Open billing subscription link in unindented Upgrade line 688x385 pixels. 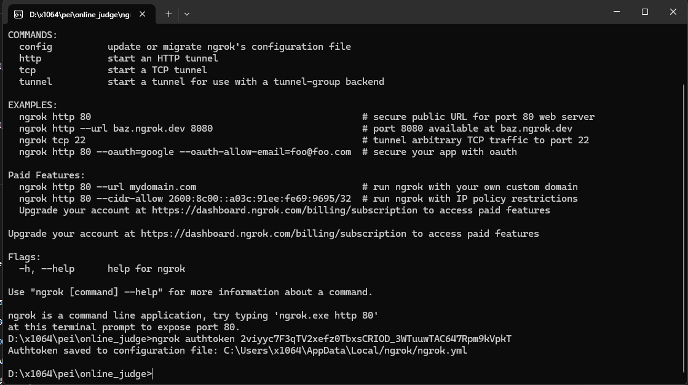pos(274,234)
